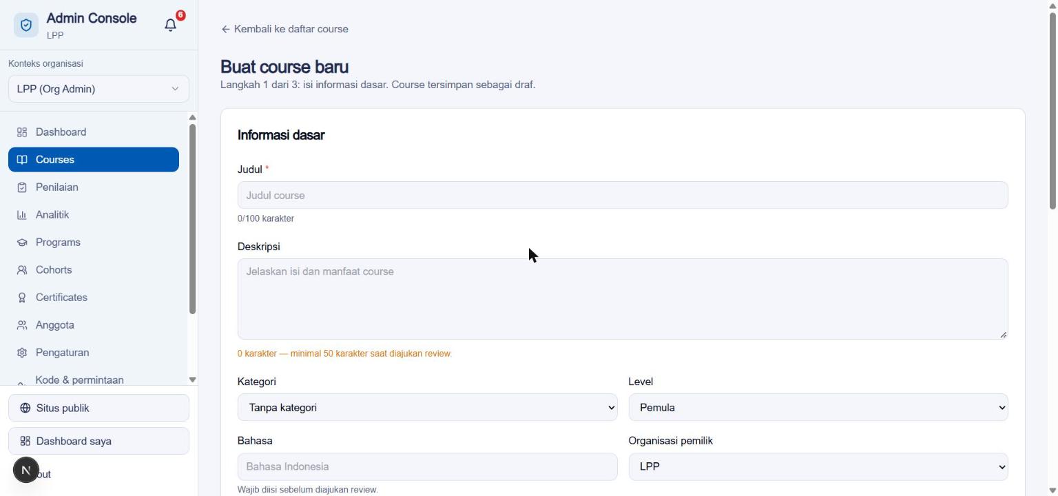Click the round N avatar badge
The width and height of the screenshot is (1058, 496).
[x=26, y=471]
